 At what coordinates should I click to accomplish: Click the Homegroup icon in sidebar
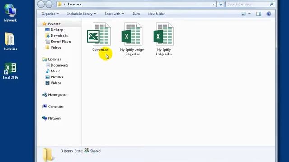(44, 94)
